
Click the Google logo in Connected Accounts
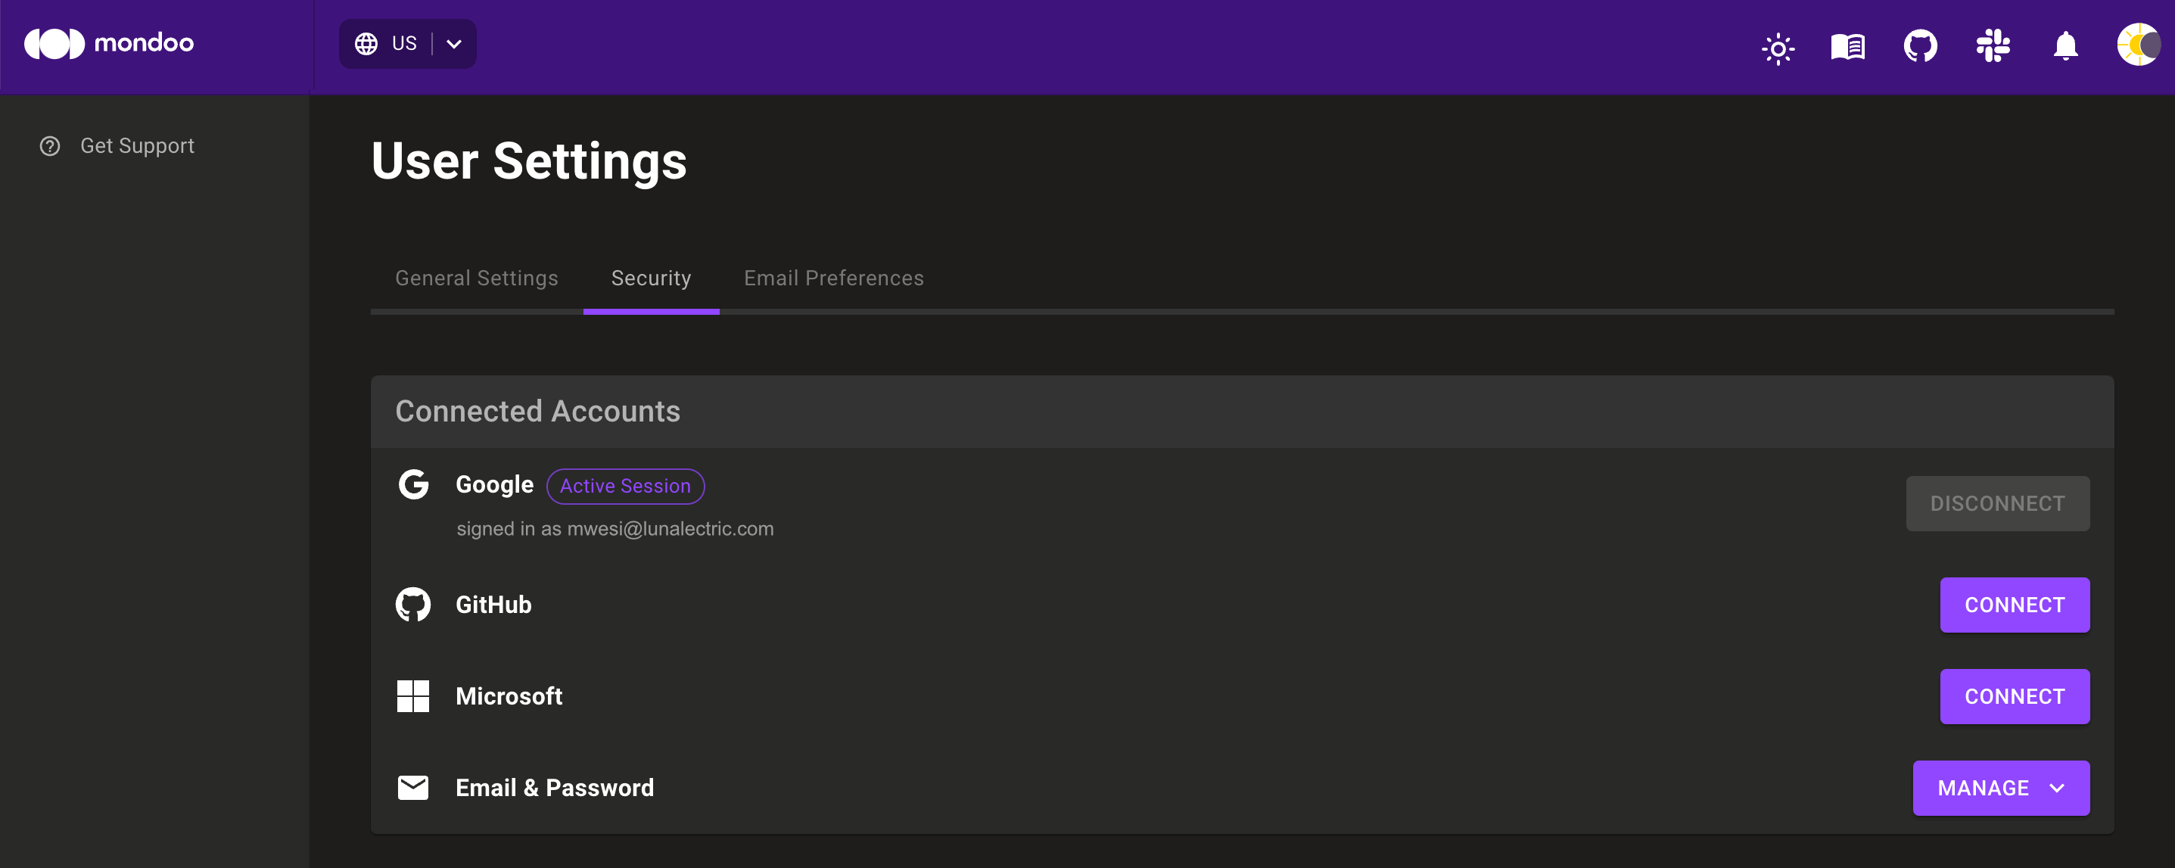pos(414,484)
